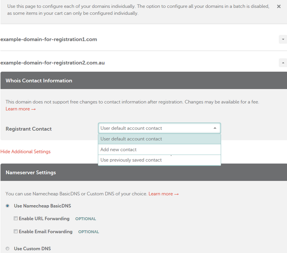This screenshot has width=287, height=253.
Task: Open the Registrant Contact dropdown
Action: [x=214, y=128]
